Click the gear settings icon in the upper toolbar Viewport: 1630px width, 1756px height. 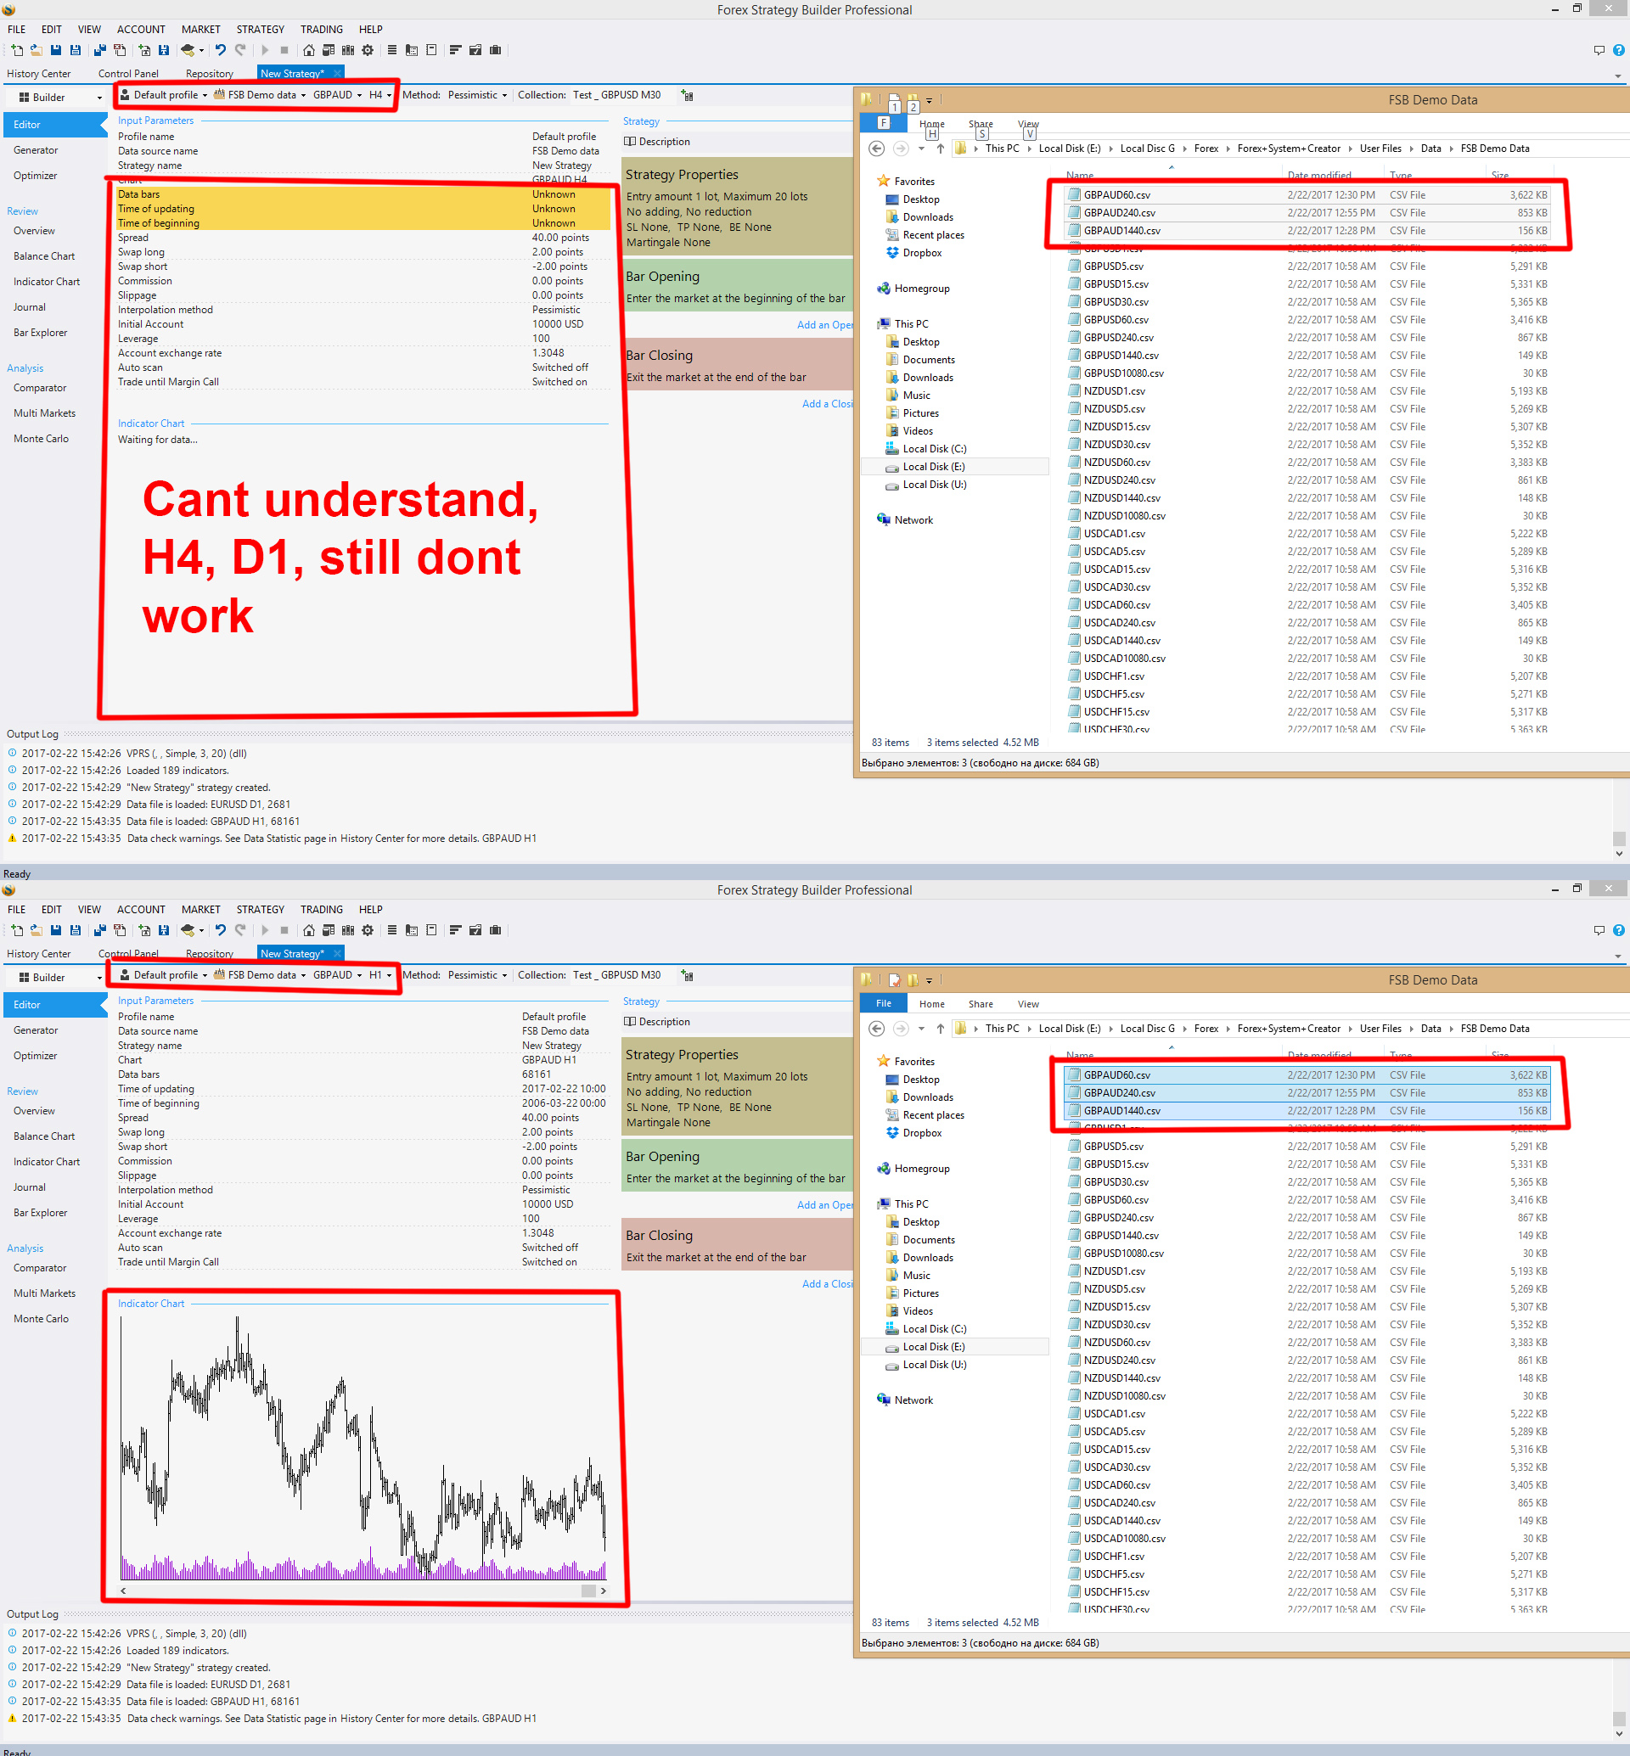click(368, 50)
